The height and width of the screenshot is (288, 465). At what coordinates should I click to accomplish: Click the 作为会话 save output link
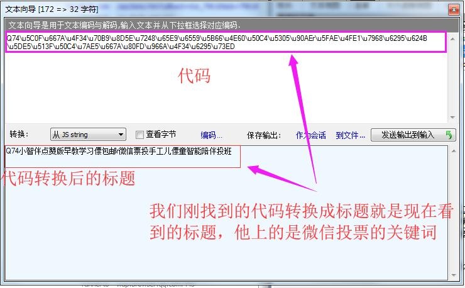[310, 135]
